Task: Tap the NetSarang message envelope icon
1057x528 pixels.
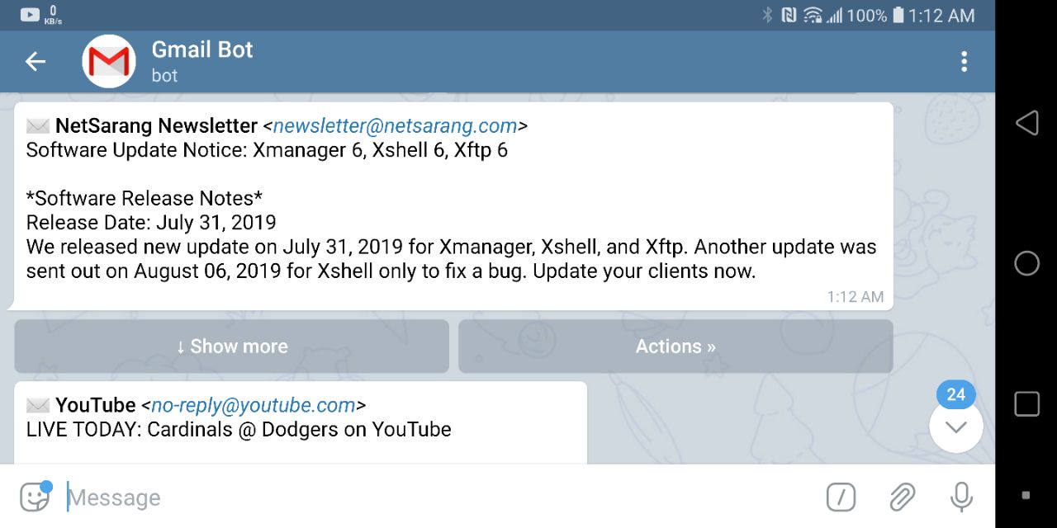Action: 38,126
